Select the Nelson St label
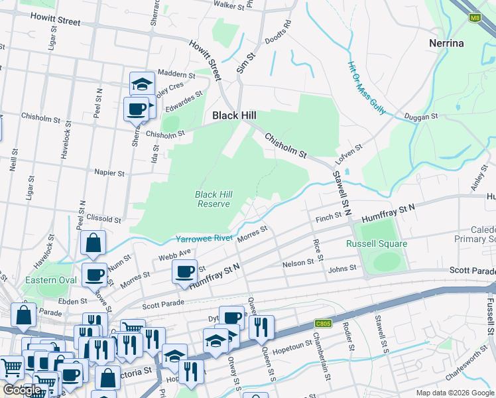The image size is (496, 398). coord(298,263)
